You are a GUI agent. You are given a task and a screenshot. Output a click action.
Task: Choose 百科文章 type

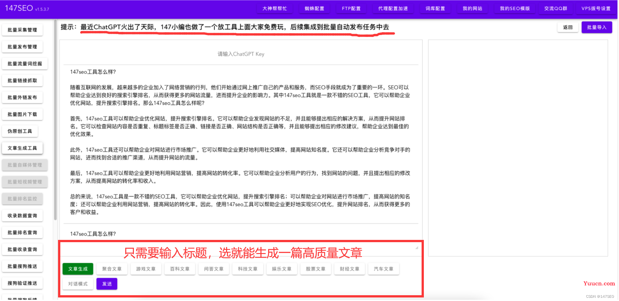click(180, 269)
